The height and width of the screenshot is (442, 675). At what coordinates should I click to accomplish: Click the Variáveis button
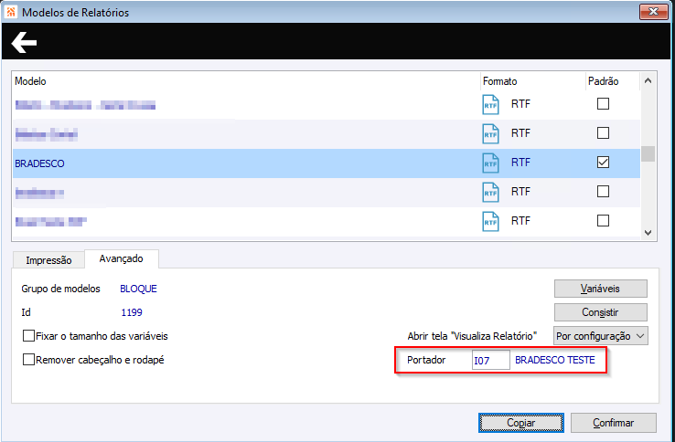[x=601, y=289]
